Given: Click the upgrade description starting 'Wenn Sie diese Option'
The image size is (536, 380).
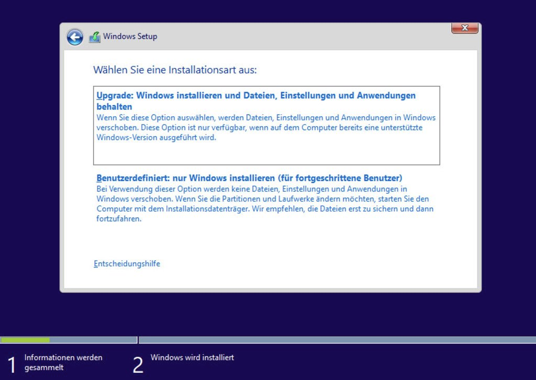Looking at the screenshot, I should [x=266, y=128].
